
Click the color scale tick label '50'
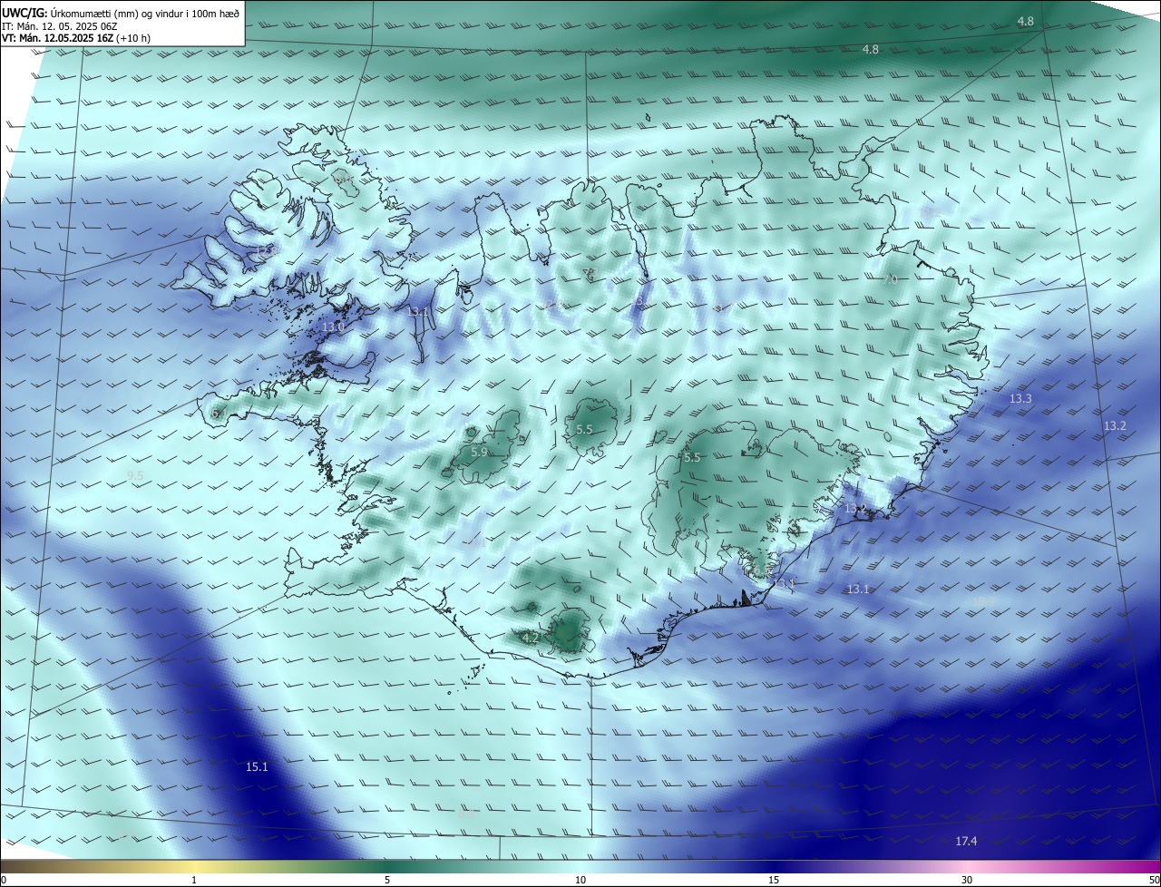coord(1154,880)
